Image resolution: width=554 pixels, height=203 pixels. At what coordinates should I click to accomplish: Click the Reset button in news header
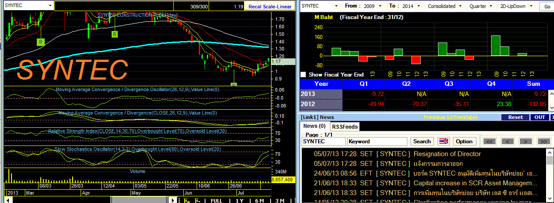coord(515,117)
